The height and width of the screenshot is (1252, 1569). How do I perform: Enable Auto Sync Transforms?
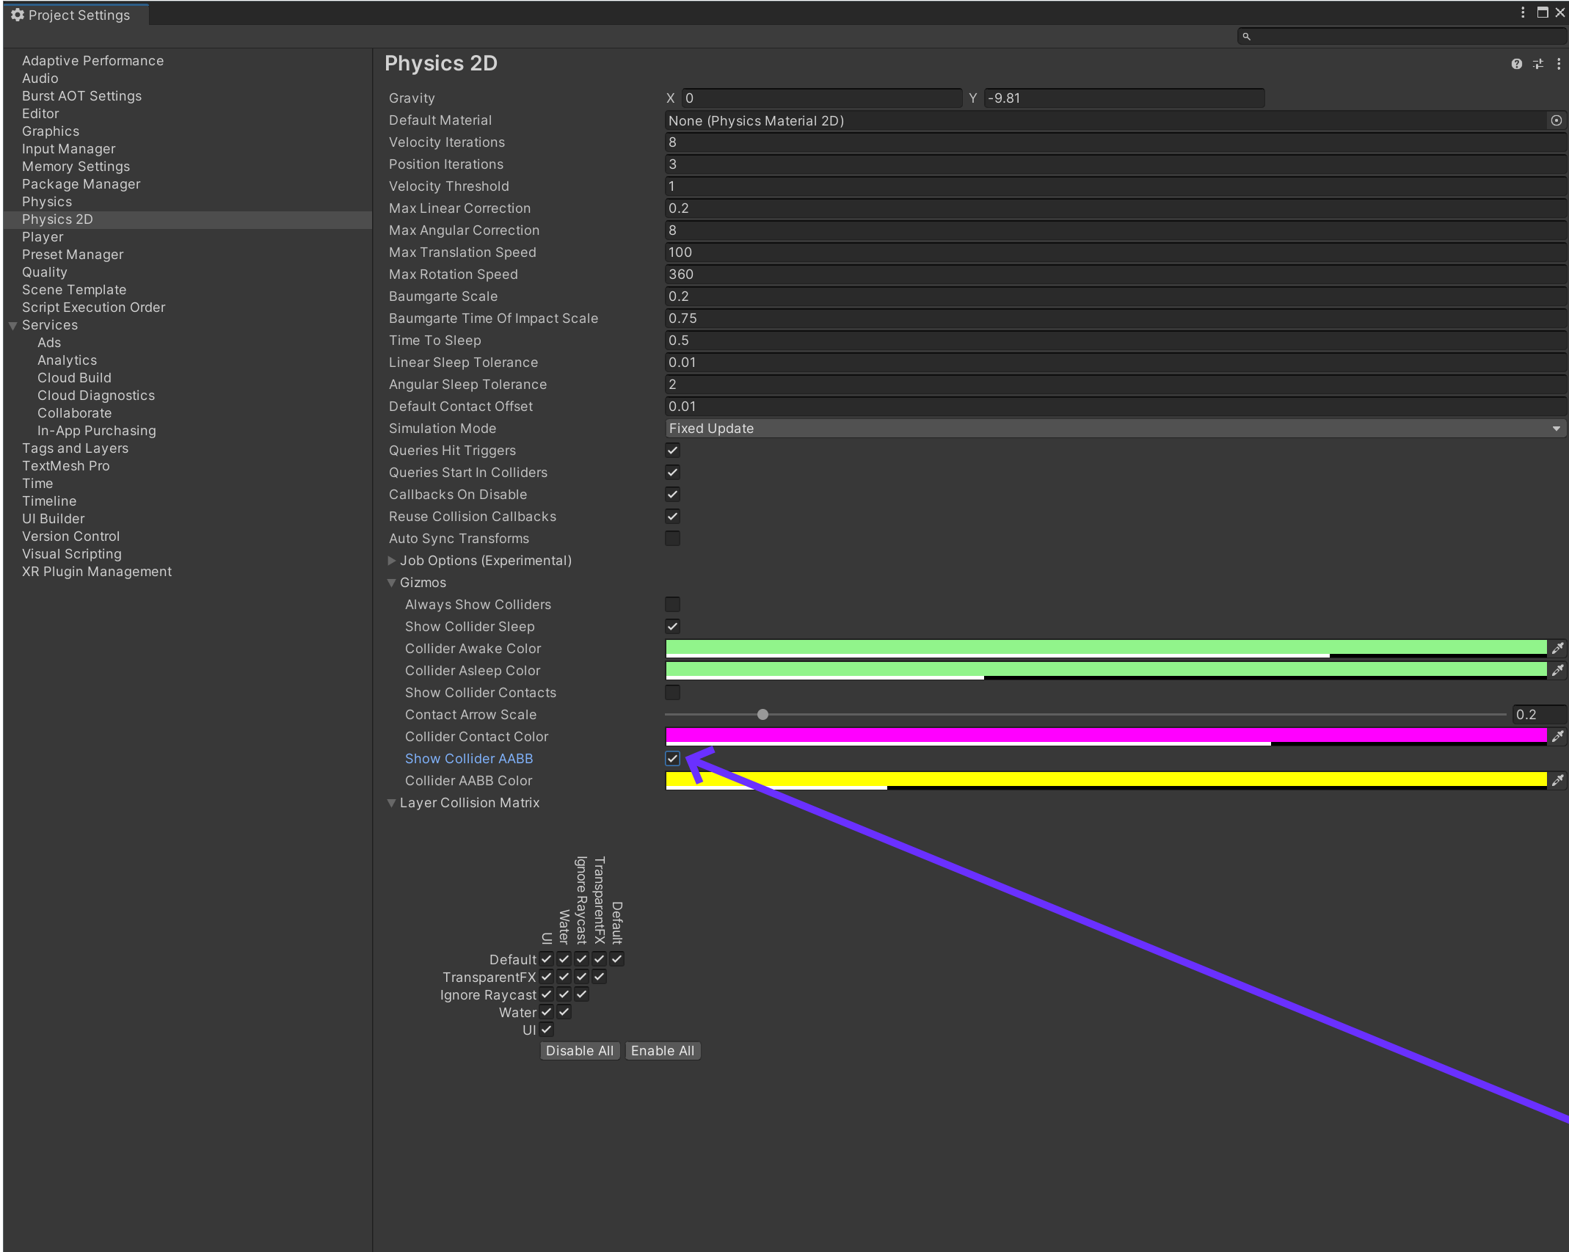(671, 538)
